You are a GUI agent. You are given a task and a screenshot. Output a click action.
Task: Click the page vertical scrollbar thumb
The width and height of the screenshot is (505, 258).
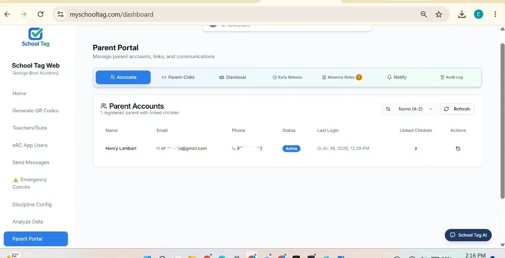pyautogui.click(x=502, y=121)
